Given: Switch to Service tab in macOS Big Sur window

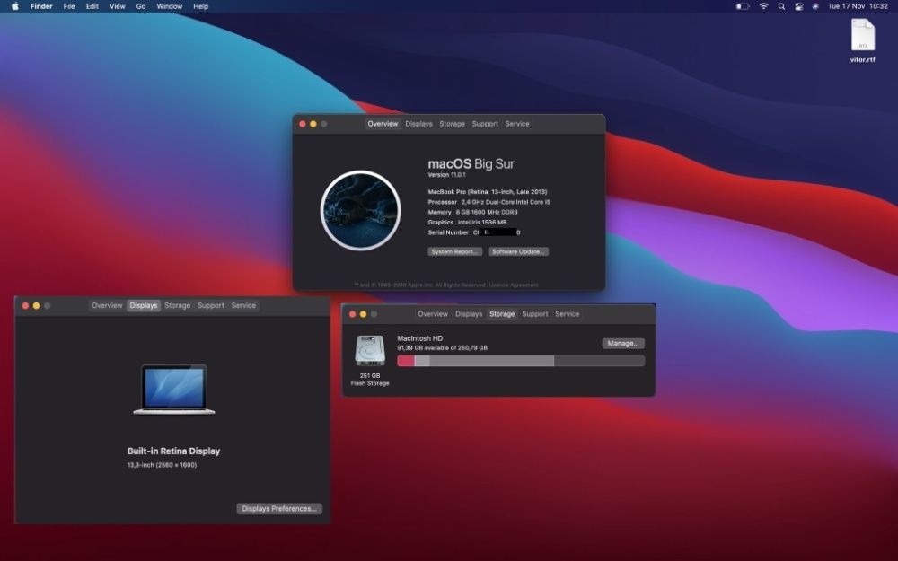Looking at the screenshot, I should point(517,124).
